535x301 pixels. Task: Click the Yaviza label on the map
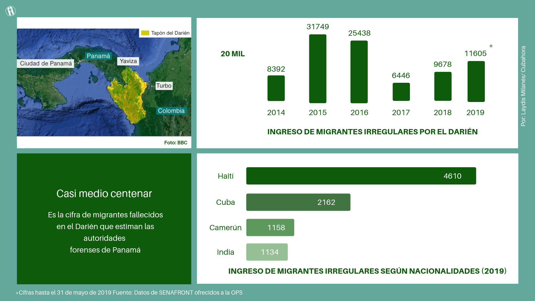[x=128, y=61]
